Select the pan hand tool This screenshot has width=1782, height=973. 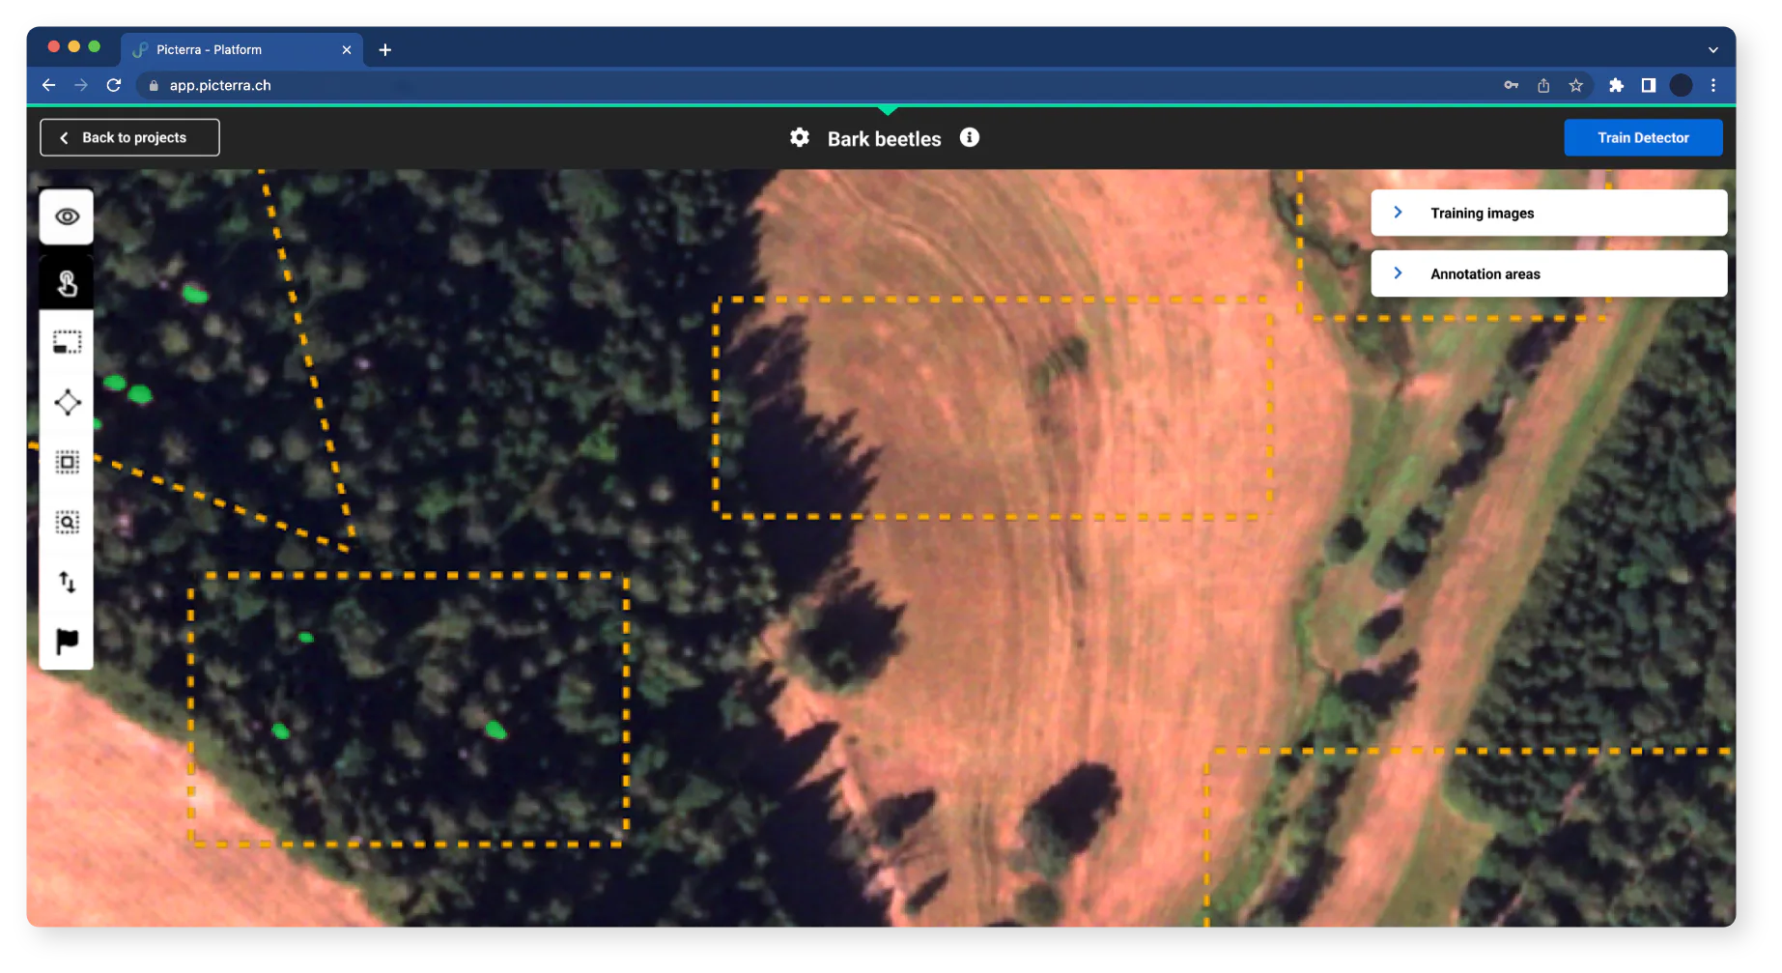click(67, 283)
